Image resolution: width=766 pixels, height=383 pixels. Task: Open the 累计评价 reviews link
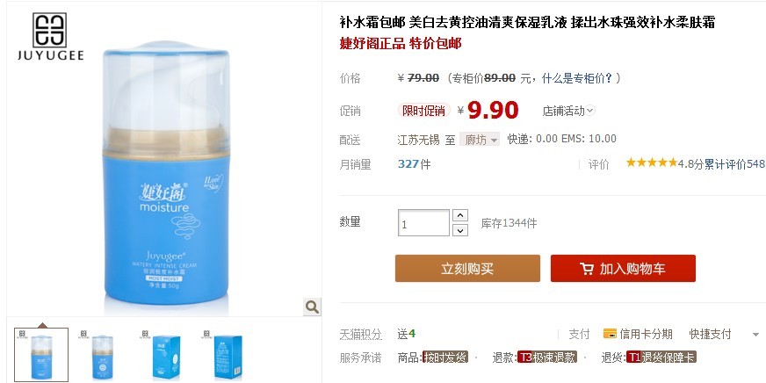[x=734, y=164]
